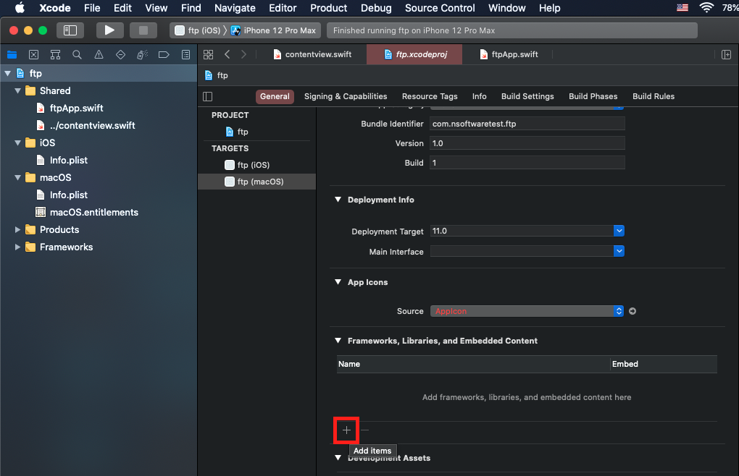Select the ftp (iOS) target
The width and height of the screenshot is (739, 476).
257,165
